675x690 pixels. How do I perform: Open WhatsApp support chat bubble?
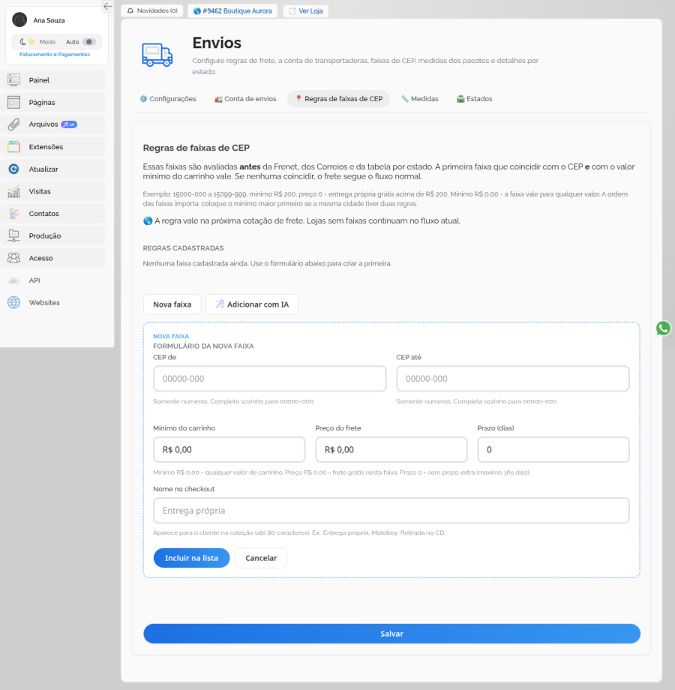(663, 328)
